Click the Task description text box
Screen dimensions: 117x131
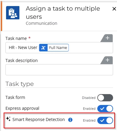(x=59, y=70)
